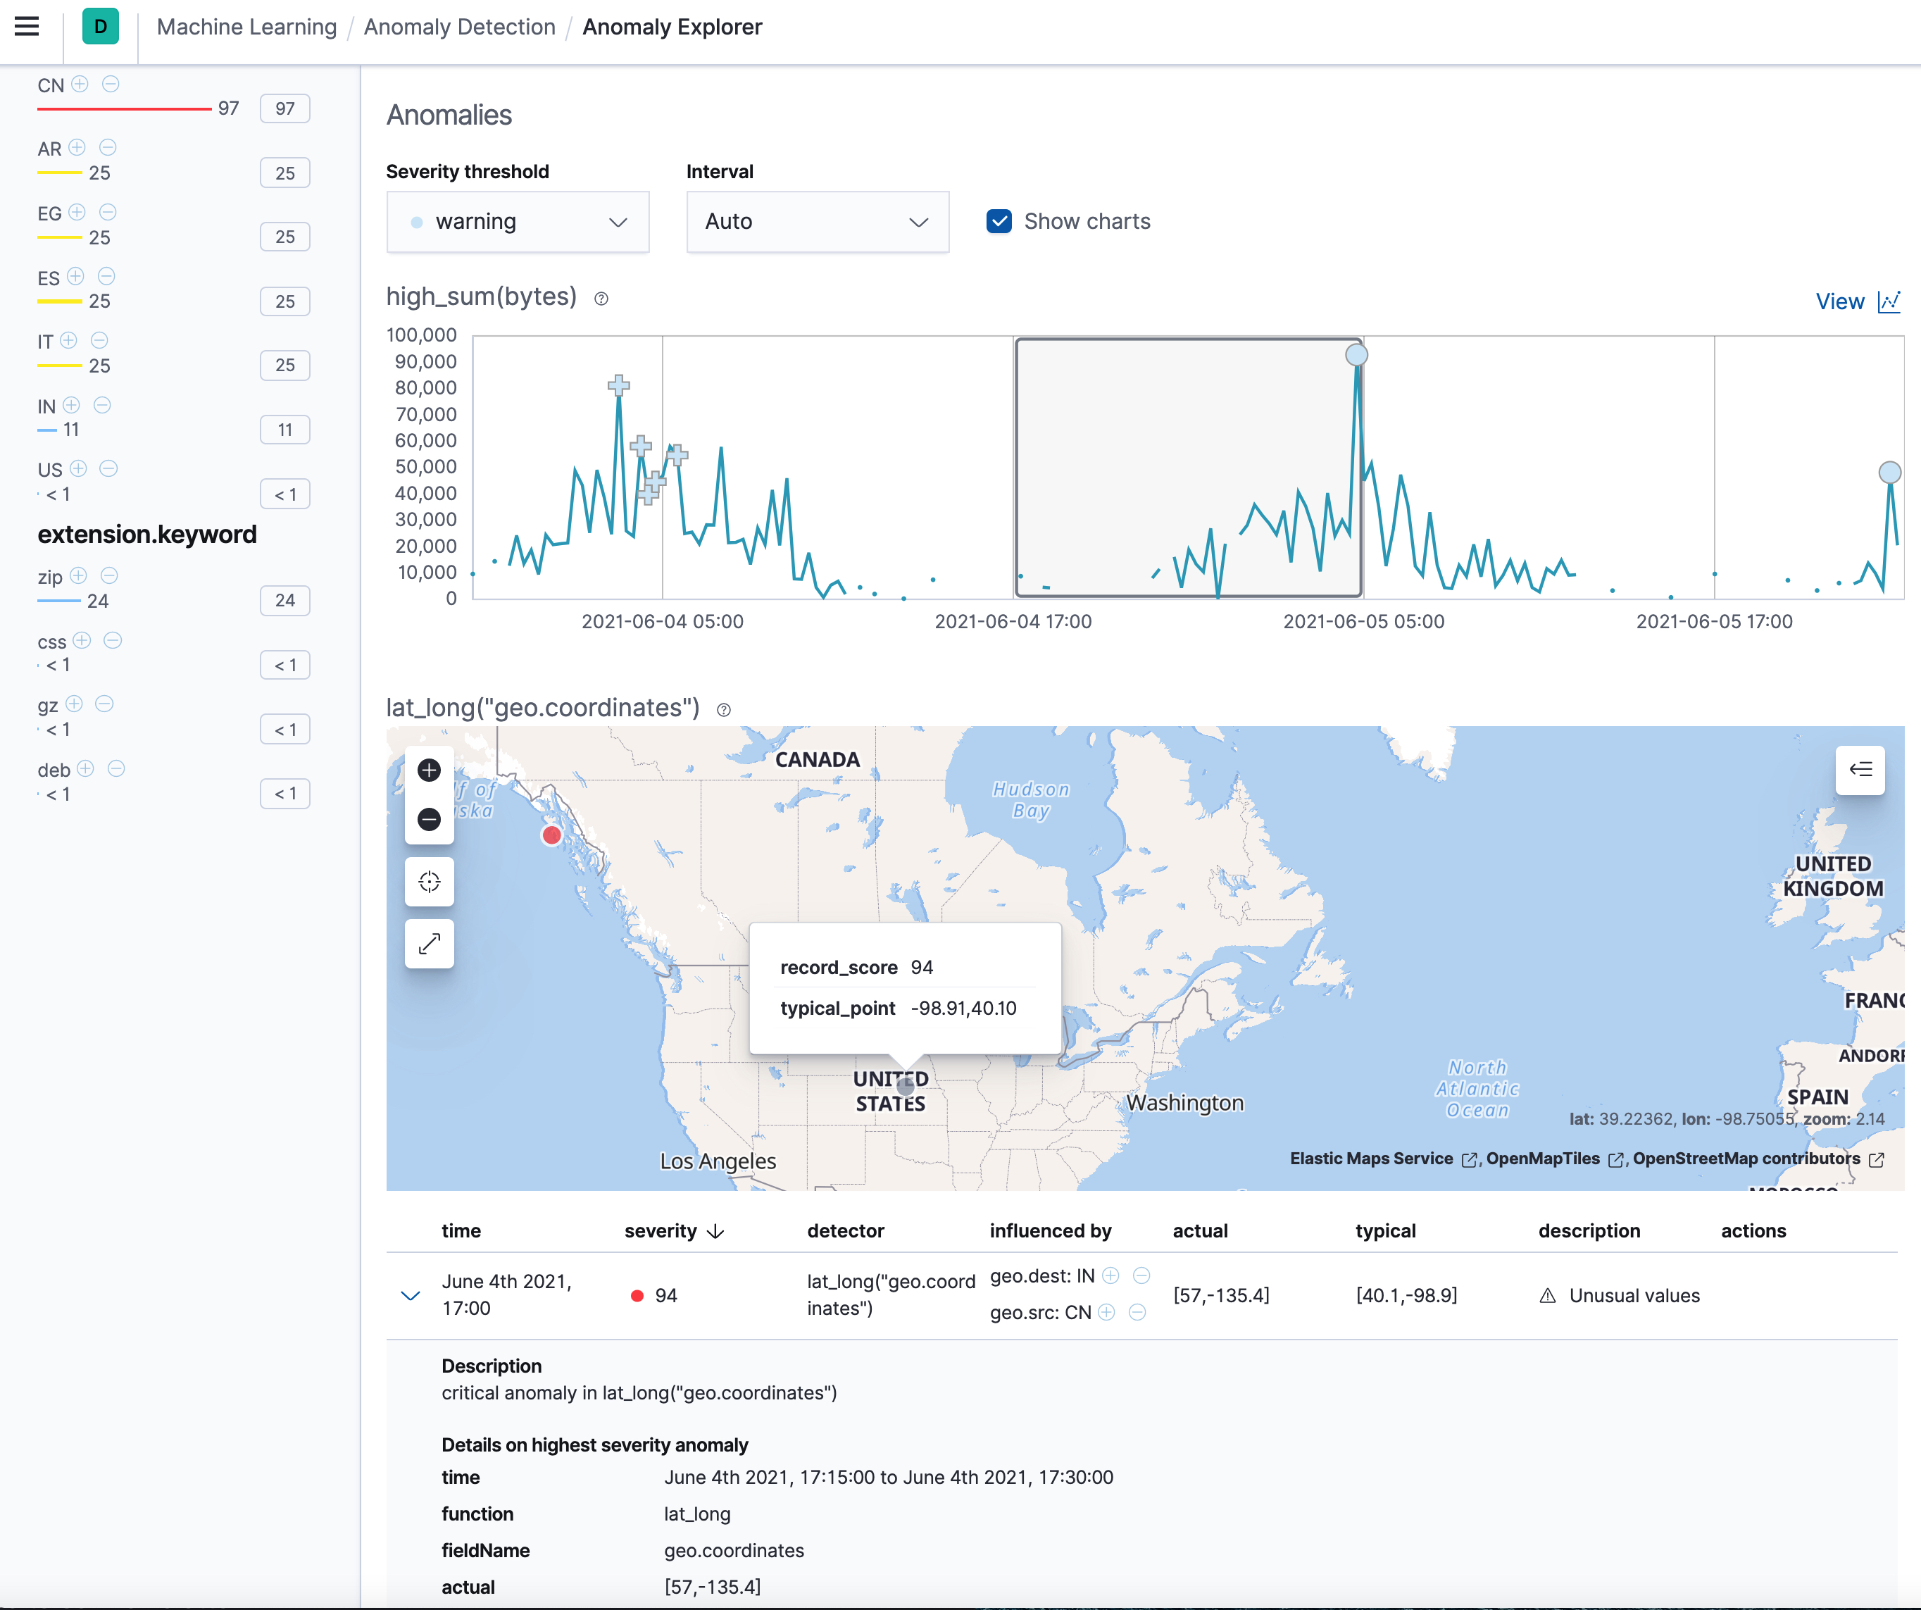The height and width of the screenshot is (1610, 1921).
Task: Remove filter for EG influencer
Action: (108, 212)
